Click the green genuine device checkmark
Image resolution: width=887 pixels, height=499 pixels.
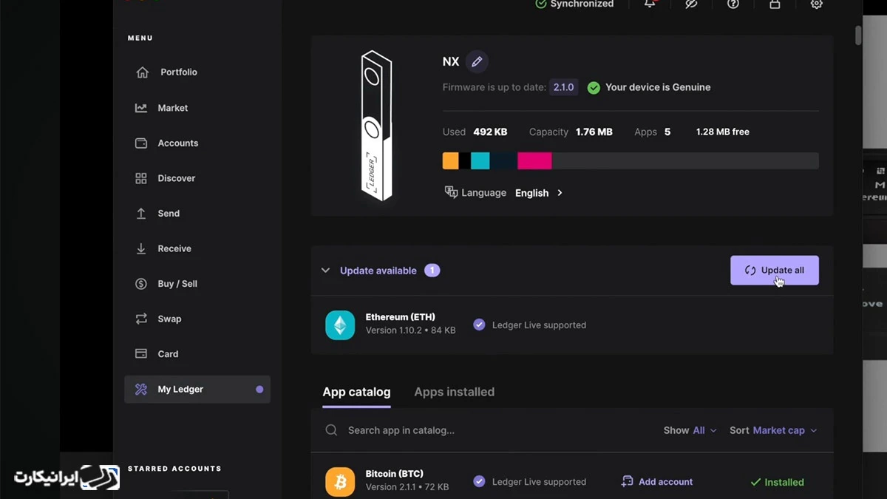(x=594, y=87)
